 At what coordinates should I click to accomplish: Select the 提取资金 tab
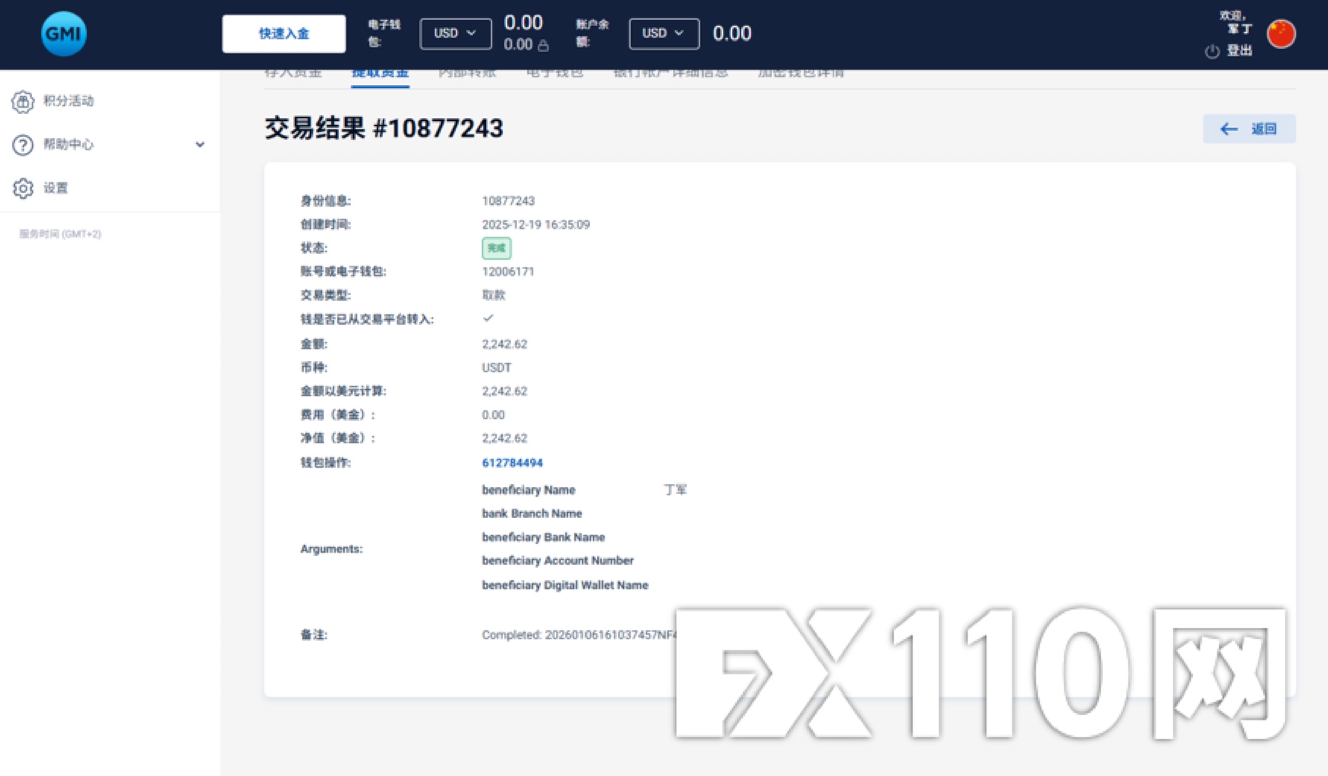click(380, 74)
